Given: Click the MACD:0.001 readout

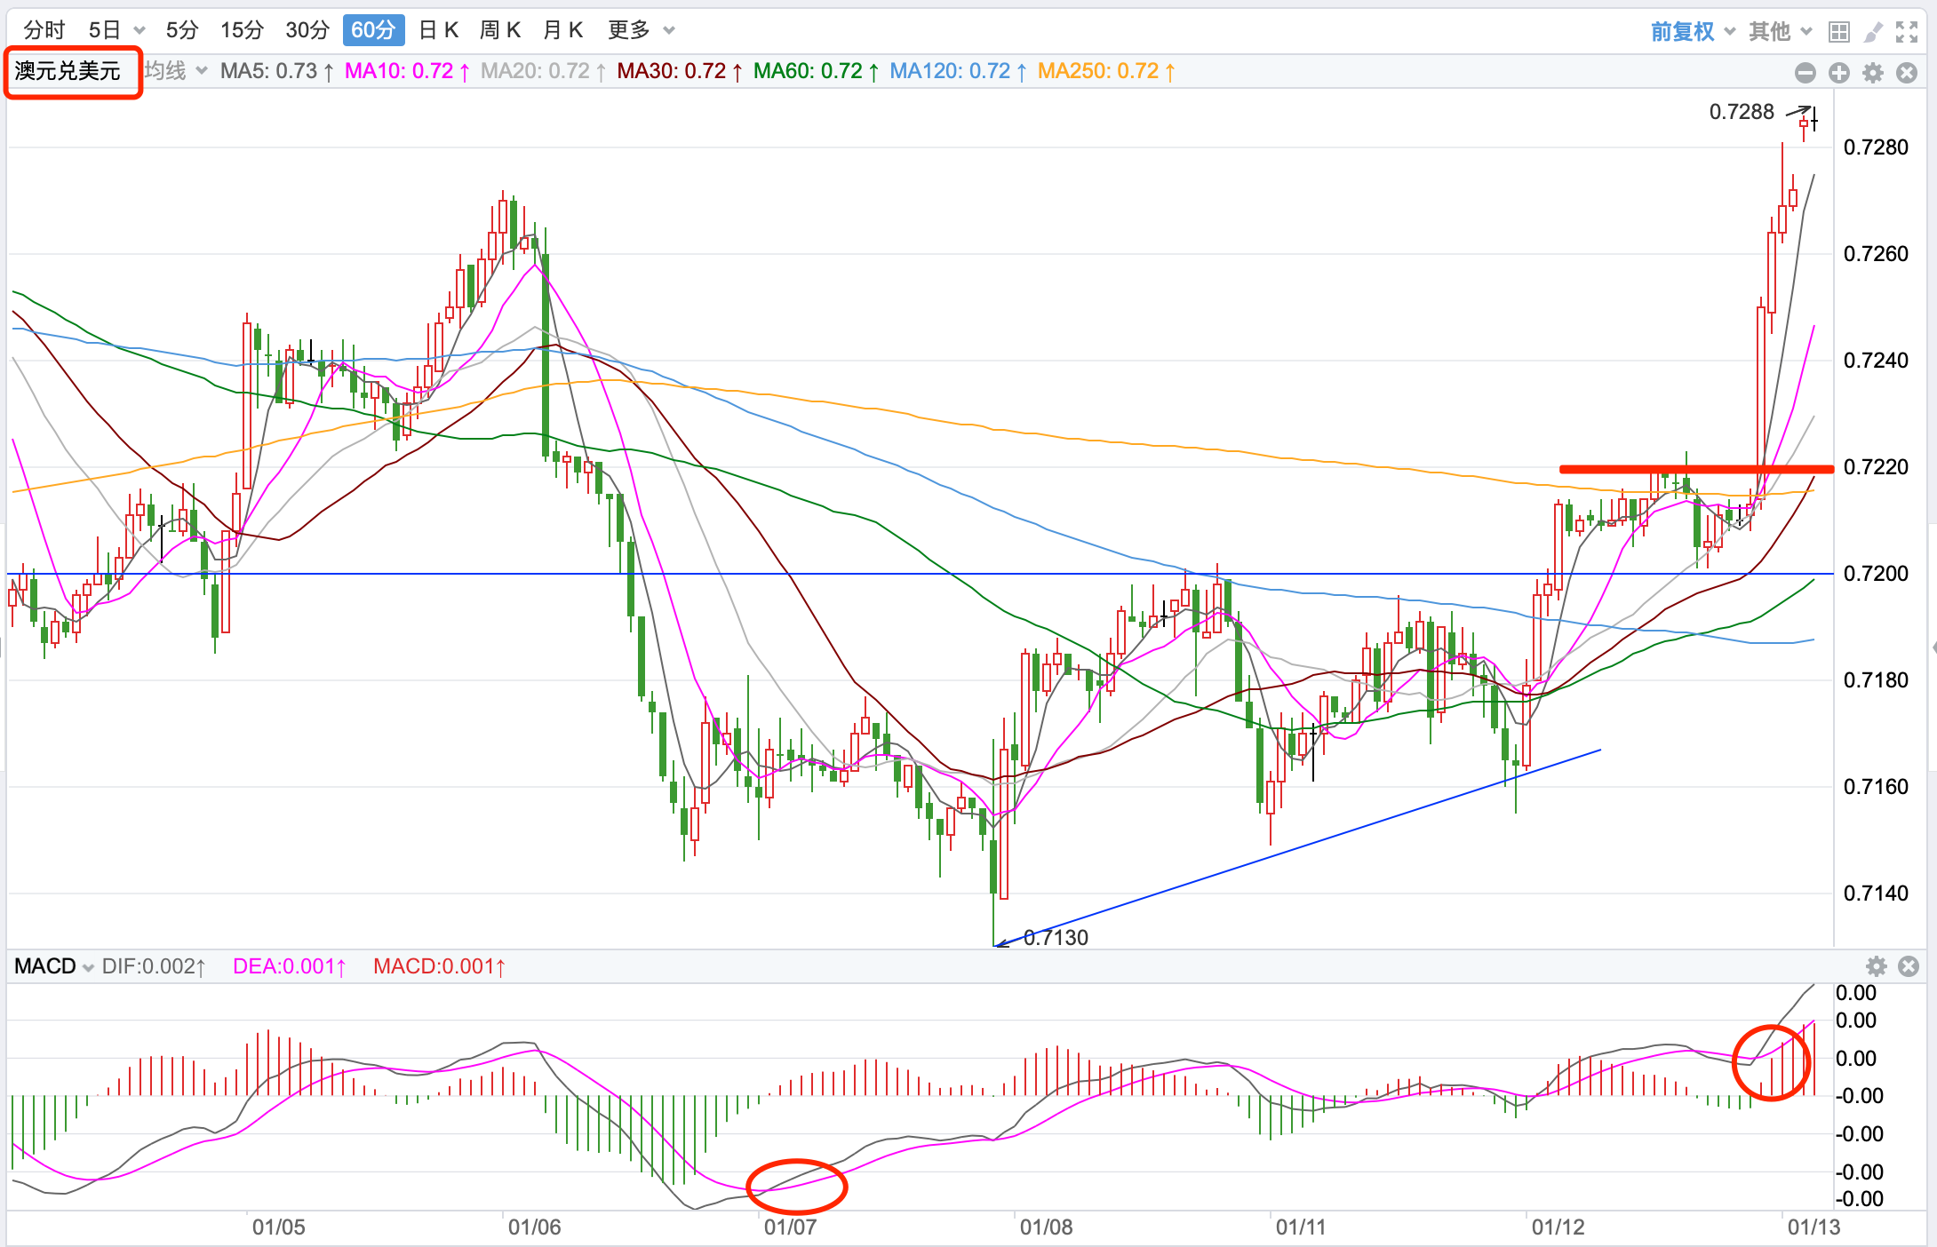Looking at the screenshot, I should point(439,966).
